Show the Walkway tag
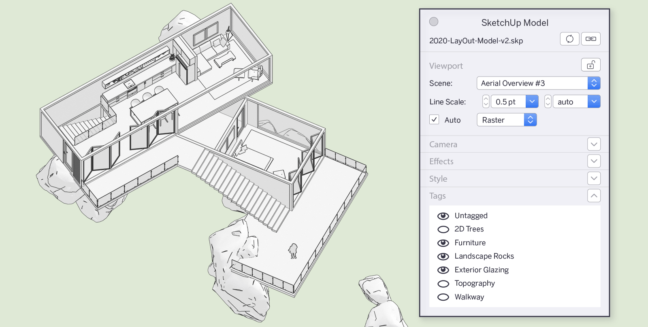 [x=443, y=297]
